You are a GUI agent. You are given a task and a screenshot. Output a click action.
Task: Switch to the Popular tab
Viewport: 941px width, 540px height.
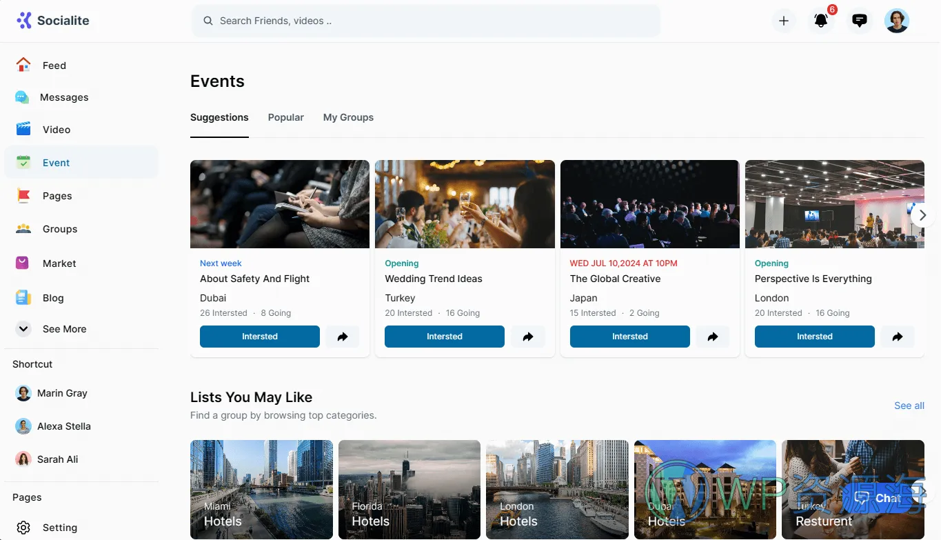point(285,117)
